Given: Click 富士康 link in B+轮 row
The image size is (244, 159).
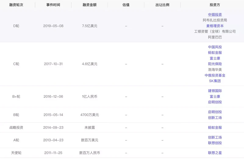Looking at the screenshot, I should (x=215, y=96).
